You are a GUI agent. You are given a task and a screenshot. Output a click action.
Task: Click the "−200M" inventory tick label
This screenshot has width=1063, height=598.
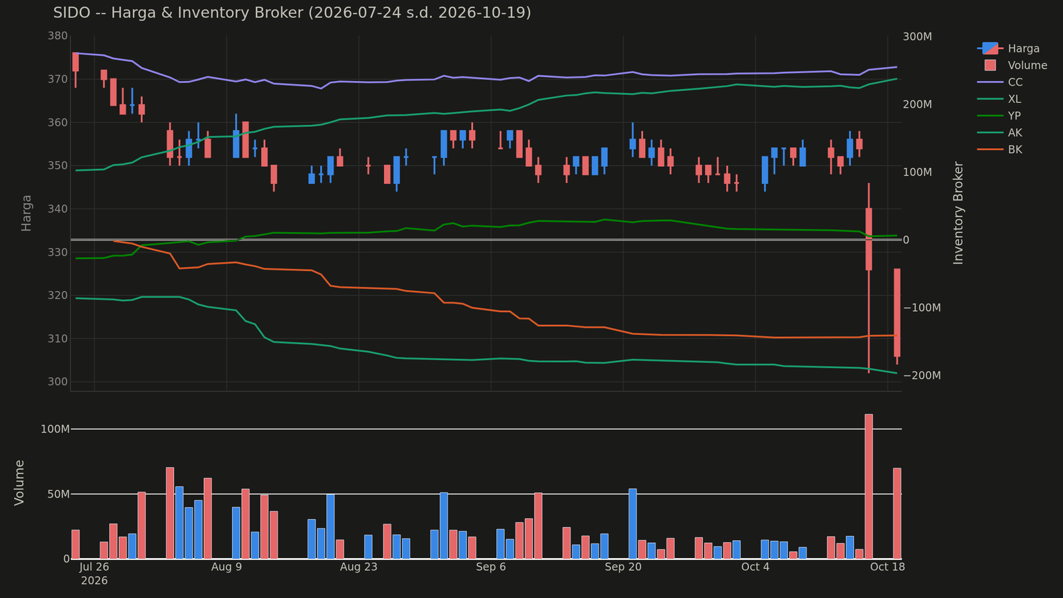click(921, 375)
